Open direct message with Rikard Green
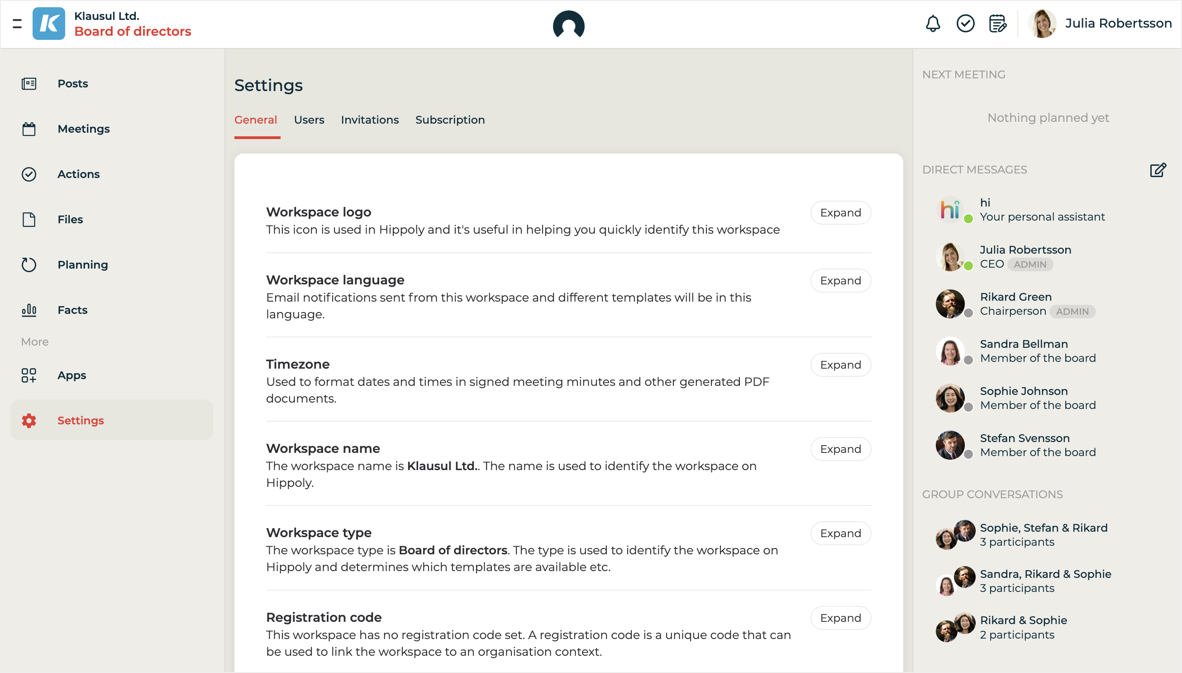 tap(1015, 304)
